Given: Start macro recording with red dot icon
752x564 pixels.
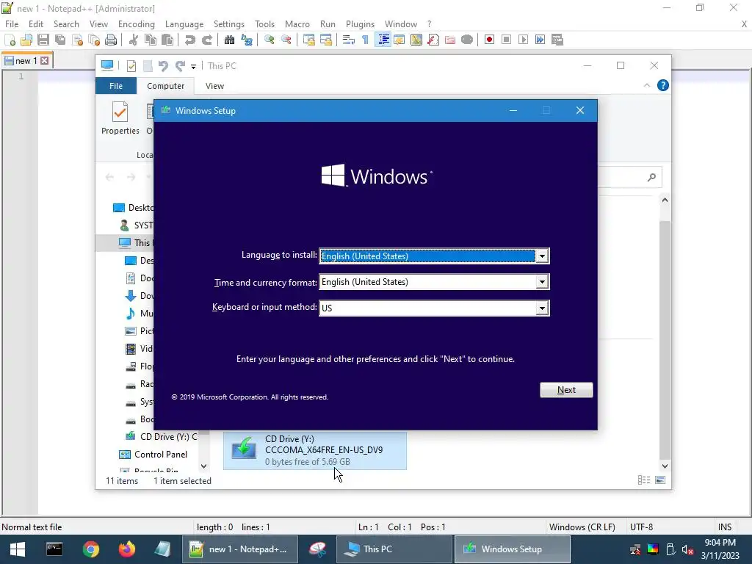Looking at the screenshot, I should [489, 40].
